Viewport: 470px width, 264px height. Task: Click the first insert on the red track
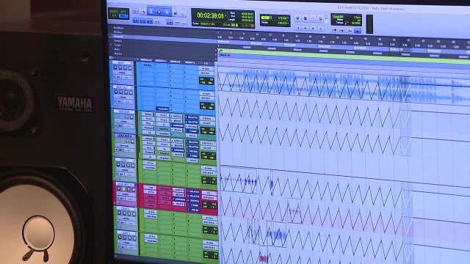[x=150, y=188]
